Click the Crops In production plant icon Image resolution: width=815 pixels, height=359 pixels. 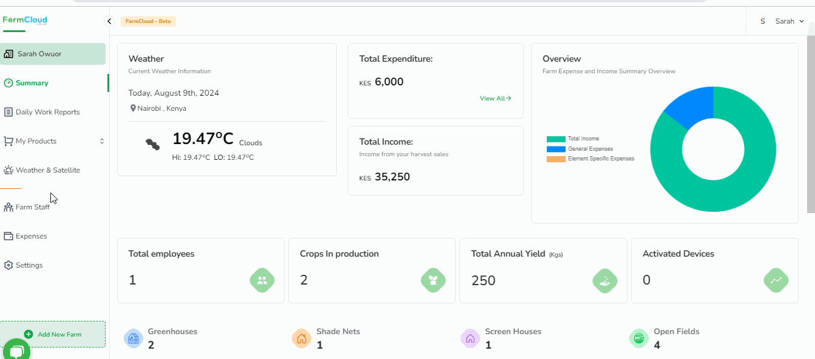[433, 280]
